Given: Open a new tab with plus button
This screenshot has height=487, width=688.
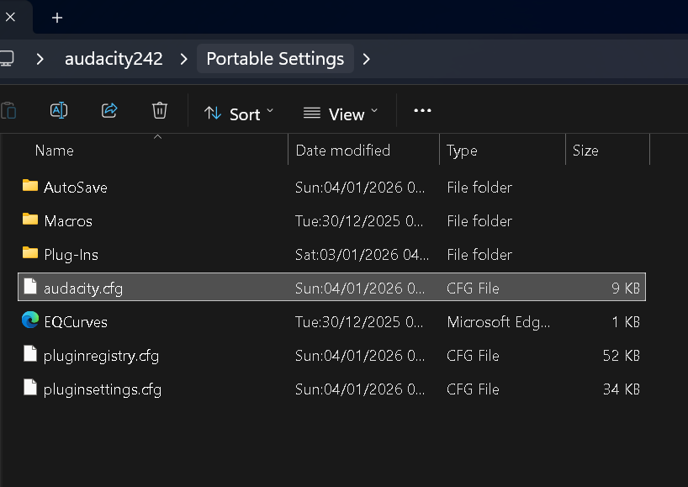Looking at the screenshot, I should click(57, 18).
